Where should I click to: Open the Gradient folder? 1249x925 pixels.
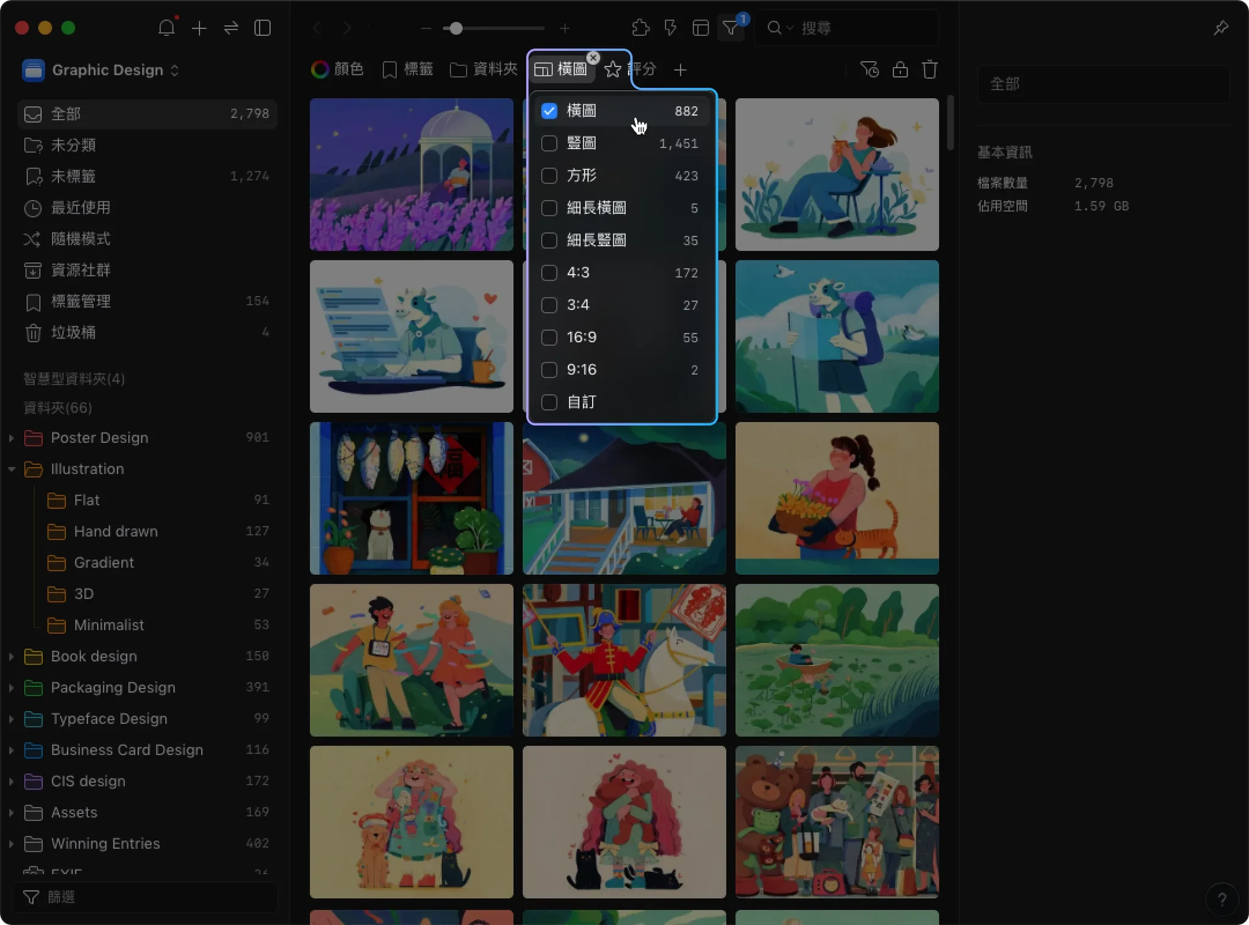[x=158, y=562]
